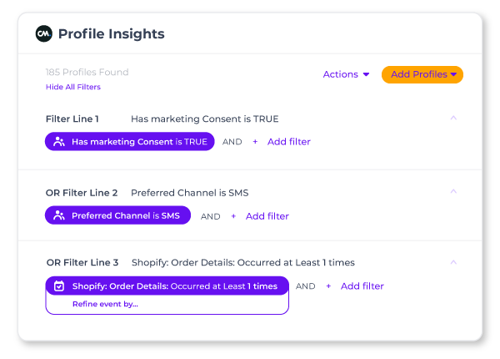Open the Add Profiles dropdown button
This screenshot has width=500, height=359.
(422, 74)
